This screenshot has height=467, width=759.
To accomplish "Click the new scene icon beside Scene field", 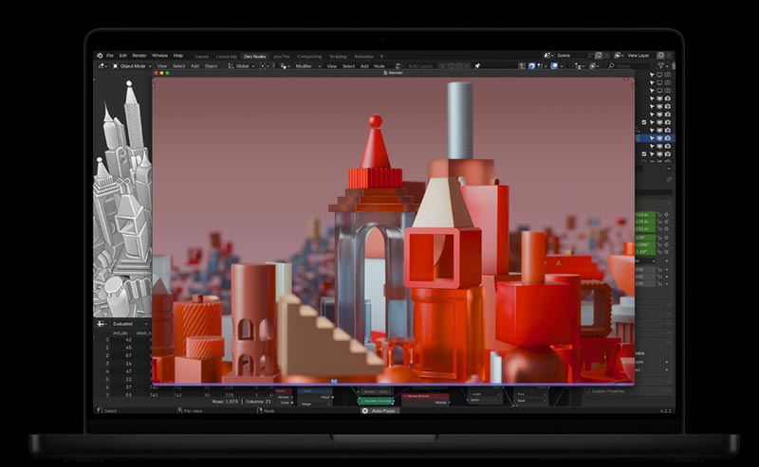I will pos(598,56).
